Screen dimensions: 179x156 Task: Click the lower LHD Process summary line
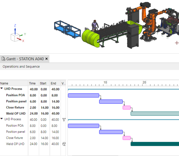click(x=123, y=120)
